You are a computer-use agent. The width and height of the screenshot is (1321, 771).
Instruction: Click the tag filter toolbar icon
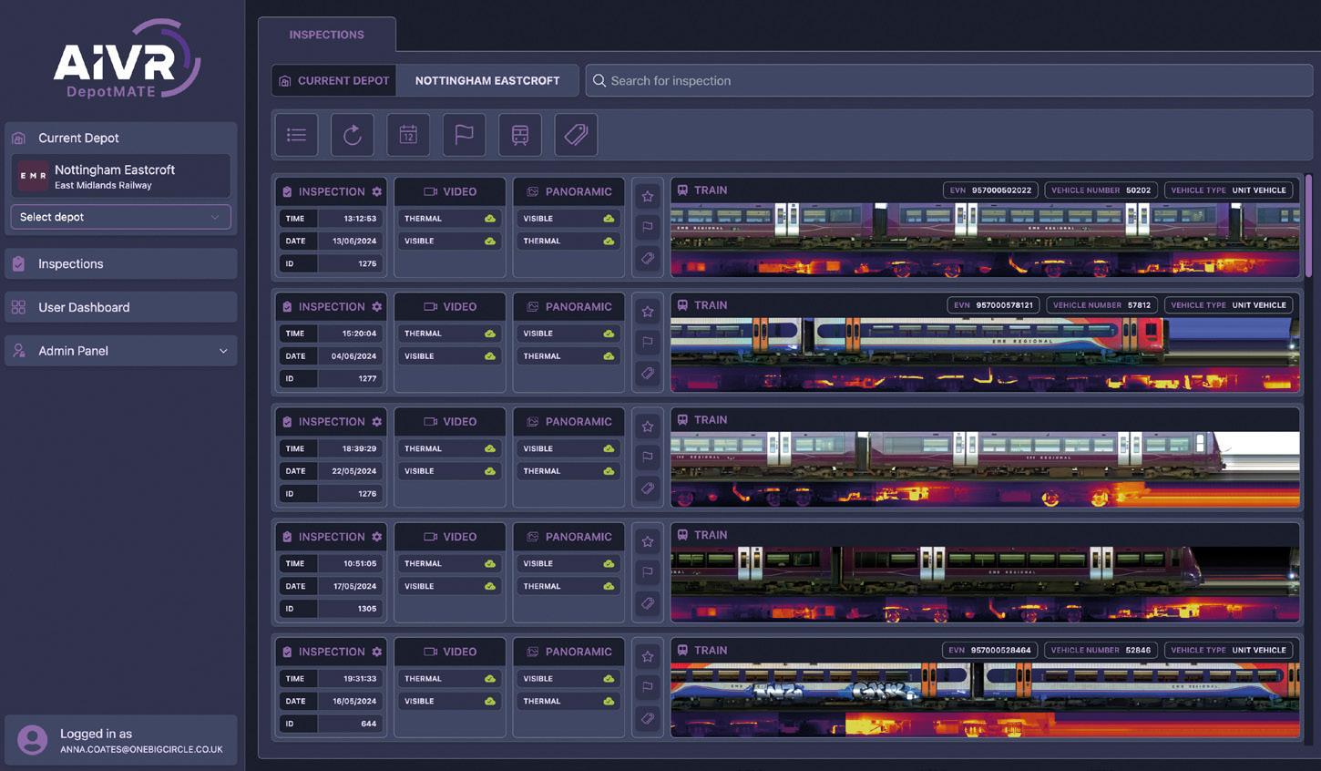pyautogui.click(x=576, y=135)
